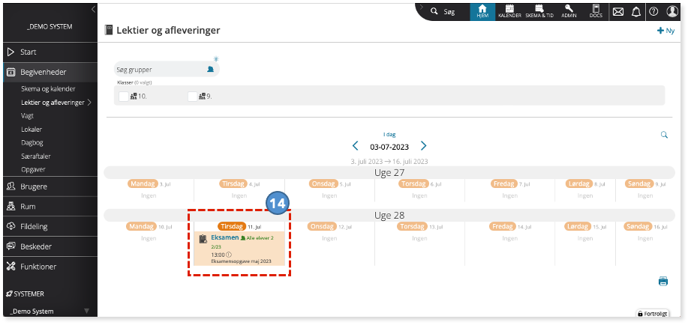Collapse the sidebar with the top chevron

point(93,9)
